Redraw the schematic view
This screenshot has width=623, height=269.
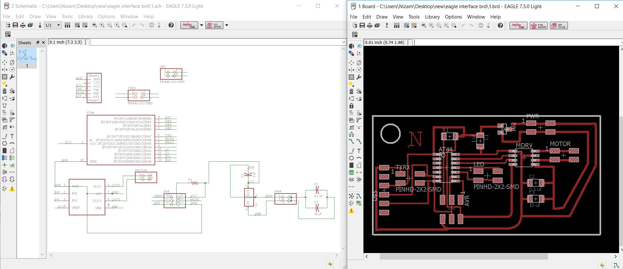pos(117,25)
